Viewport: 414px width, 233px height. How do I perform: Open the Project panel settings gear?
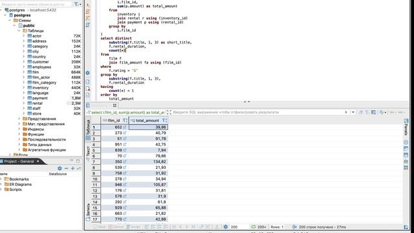tap(60, 168)
